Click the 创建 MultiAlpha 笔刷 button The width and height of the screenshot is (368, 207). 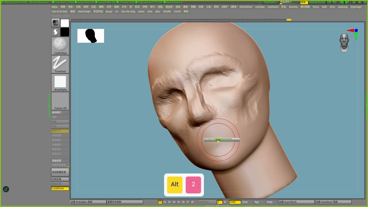(88, 202)
